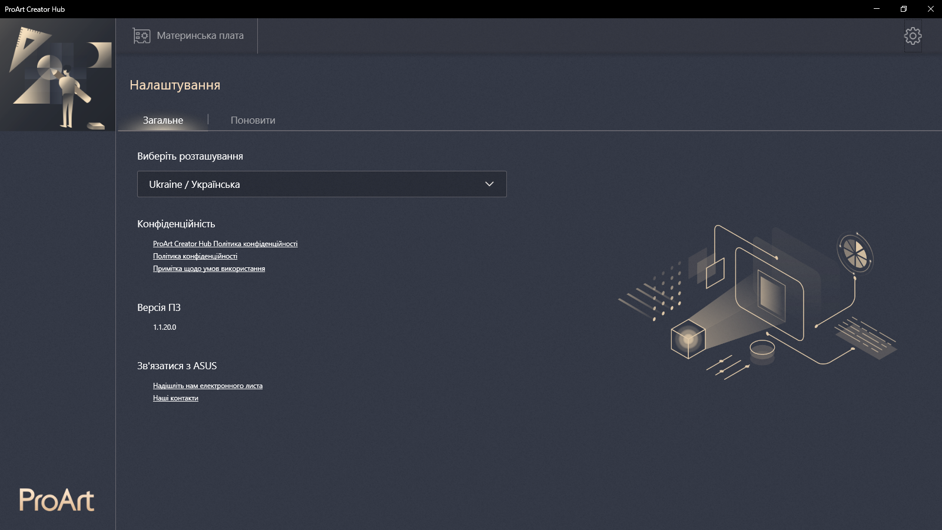Image resolution: width=942 pixels, height=530 pixels.
Task: Open Наші контакти
Action: pos(175,398)
